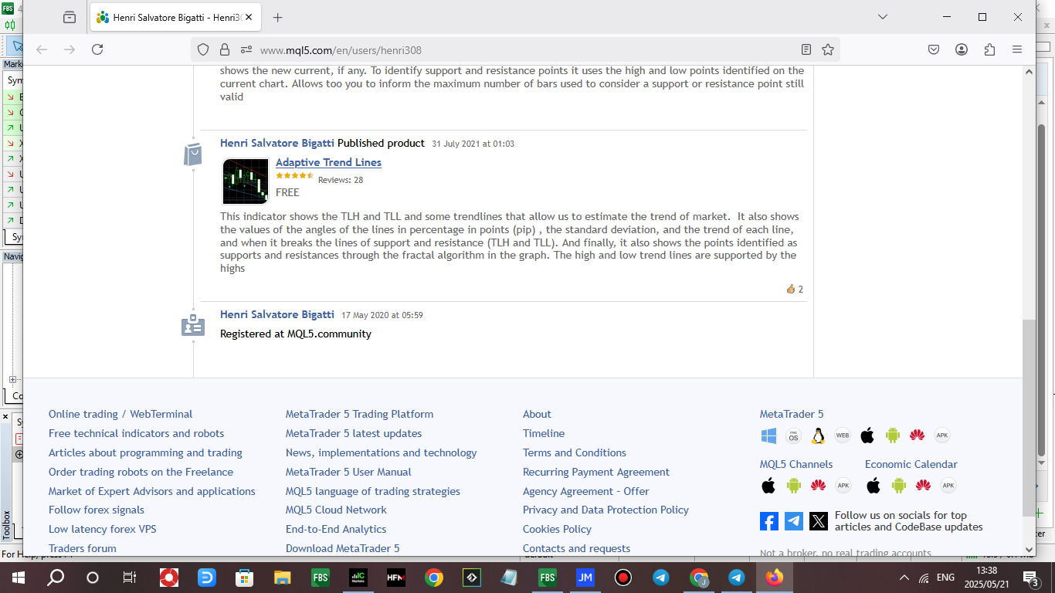
Task: Close the Henri Salvatore Bigatti tab
Action: [249, 17]
